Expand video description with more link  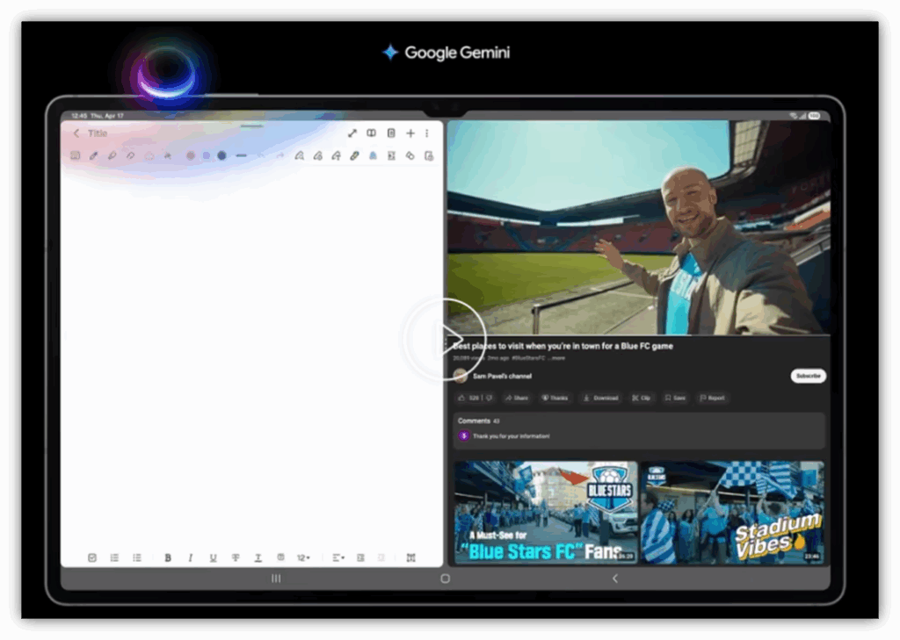pyautogui.click(x=556, y=358)
